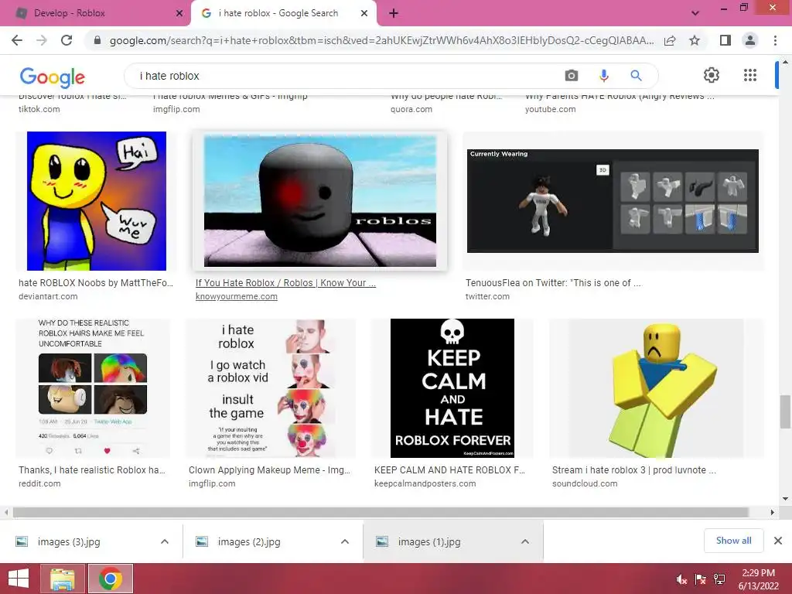The height and width of the screenshot is (594, 792).
Task: Expand options for images (1).jpg download
Action: coord(525,541)
